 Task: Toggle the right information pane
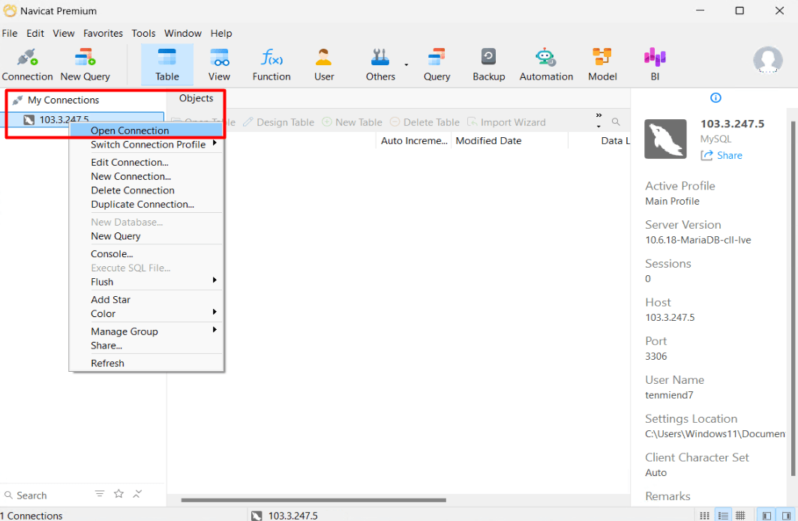[x=786, y=516]
